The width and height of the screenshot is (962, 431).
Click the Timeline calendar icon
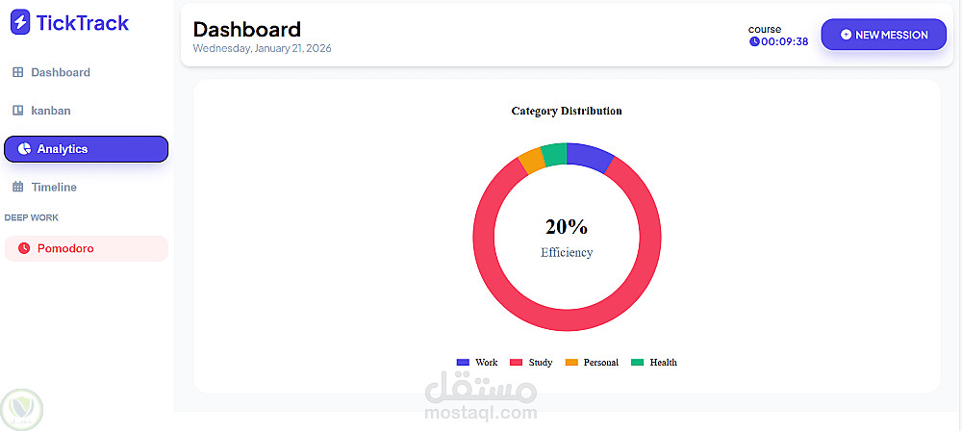click(x=18, y=188)
